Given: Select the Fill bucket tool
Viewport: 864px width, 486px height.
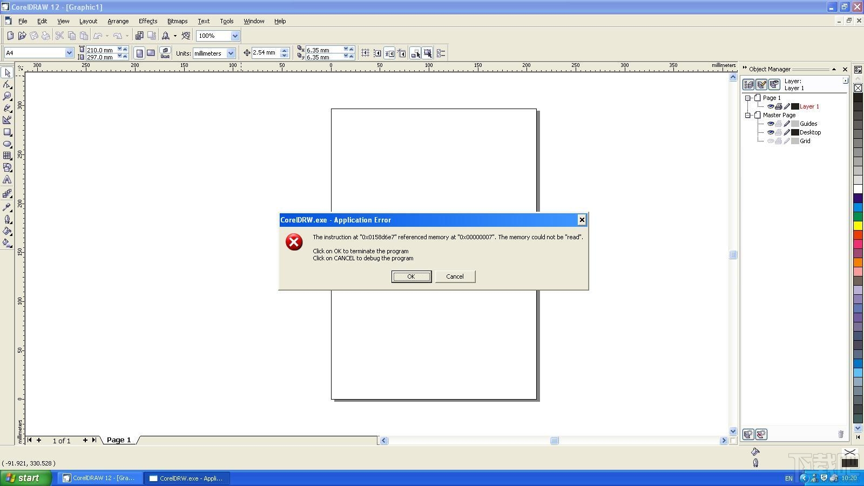Looking at the screenshot, I should click(7, 231).
